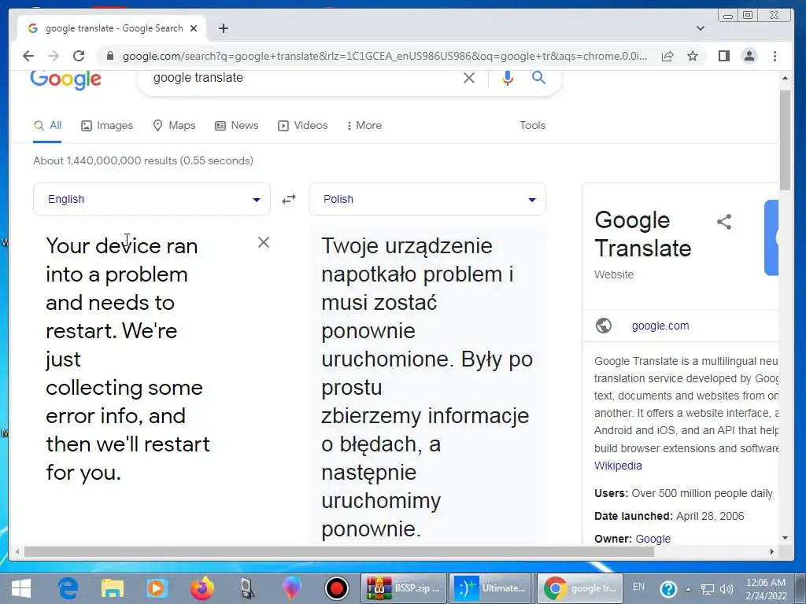The width and height of the screenshot is (806, 604).
Task: Close the google translate tab
Action: pos(194,28)
